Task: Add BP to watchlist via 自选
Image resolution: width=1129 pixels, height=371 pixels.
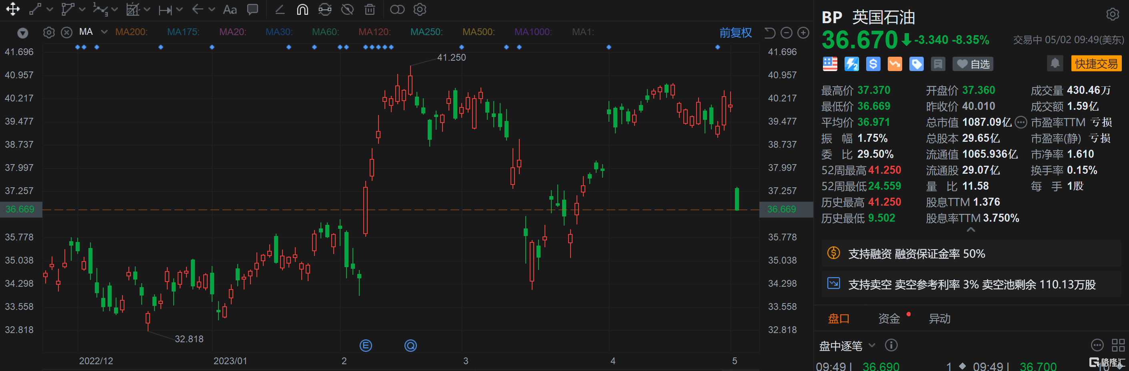Action: pos(973,64)
